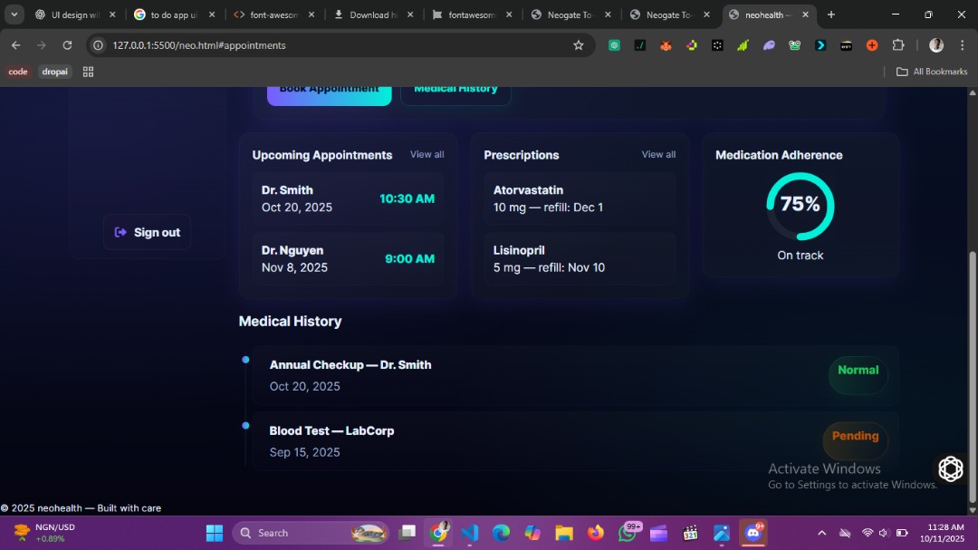Select the Dr. Smith appointment card
Viewport: 978px width, 550px height.
click(348, 198)
